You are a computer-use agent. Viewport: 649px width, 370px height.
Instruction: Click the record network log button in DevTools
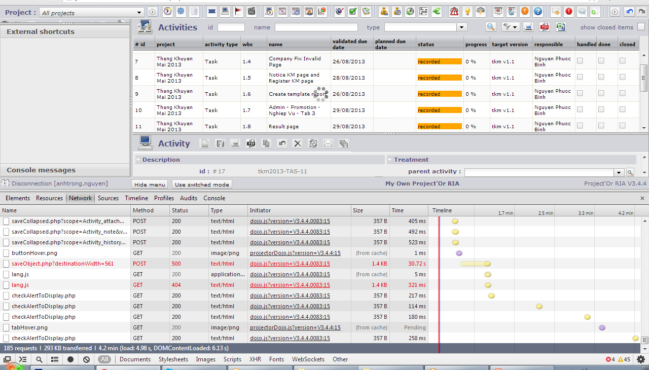point(70,359)
